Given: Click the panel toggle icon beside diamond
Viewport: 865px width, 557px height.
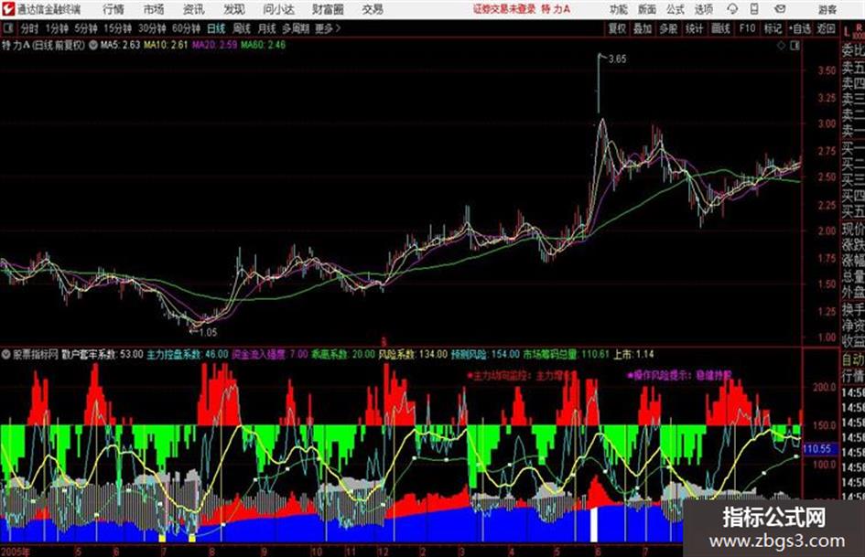Looking at the screenshot, I should coord(795,46).
